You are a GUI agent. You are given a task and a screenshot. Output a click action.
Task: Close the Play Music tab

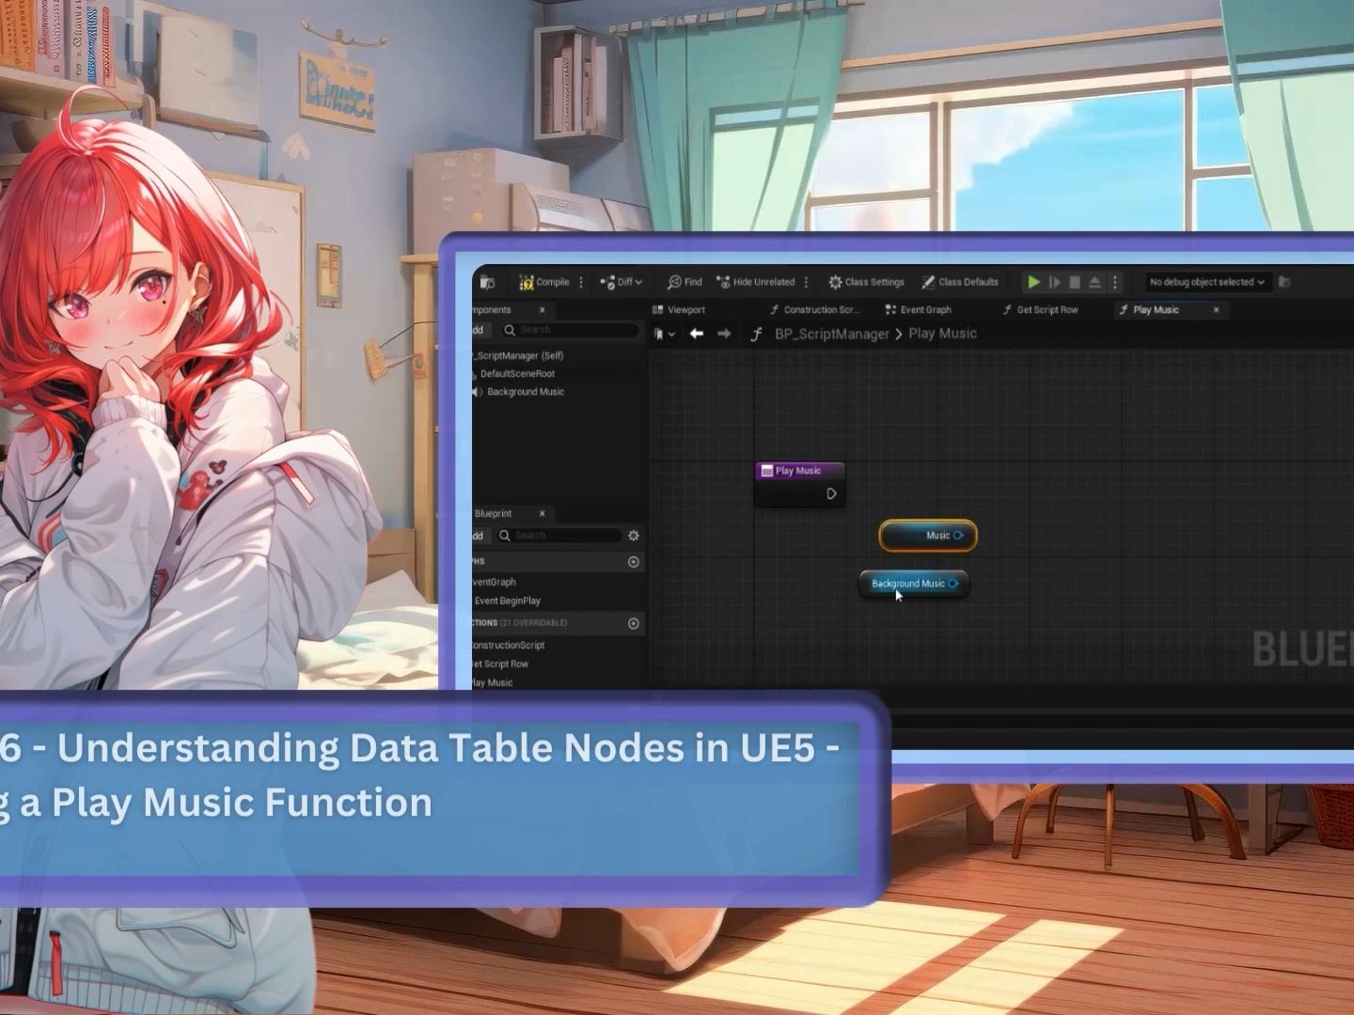[x=1216, y=309]
